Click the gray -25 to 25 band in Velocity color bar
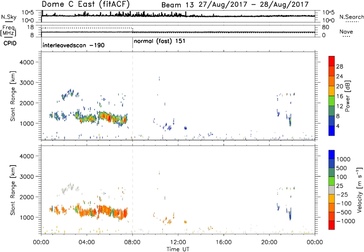This screenshot has height=252, width=364. tap(332, 190)
